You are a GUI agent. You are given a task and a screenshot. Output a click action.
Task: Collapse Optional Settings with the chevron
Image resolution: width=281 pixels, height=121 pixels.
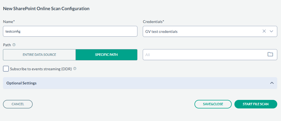pyautogui.click(x=272, y=83)
